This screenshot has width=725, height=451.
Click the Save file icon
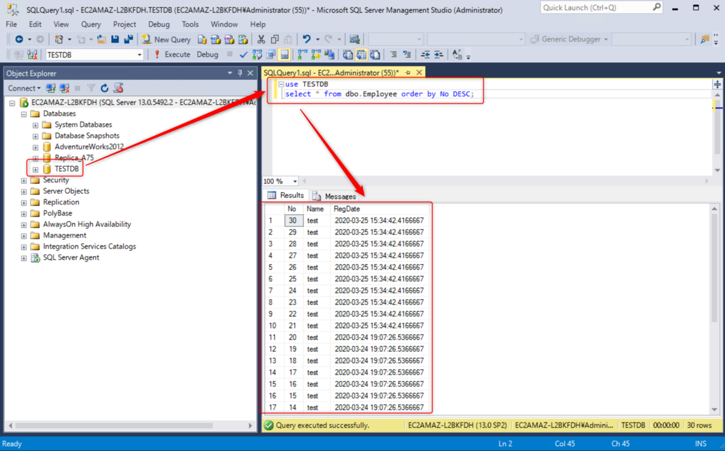tap(115, 39)
